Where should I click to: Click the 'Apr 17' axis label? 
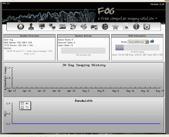[x=12, y=91]
